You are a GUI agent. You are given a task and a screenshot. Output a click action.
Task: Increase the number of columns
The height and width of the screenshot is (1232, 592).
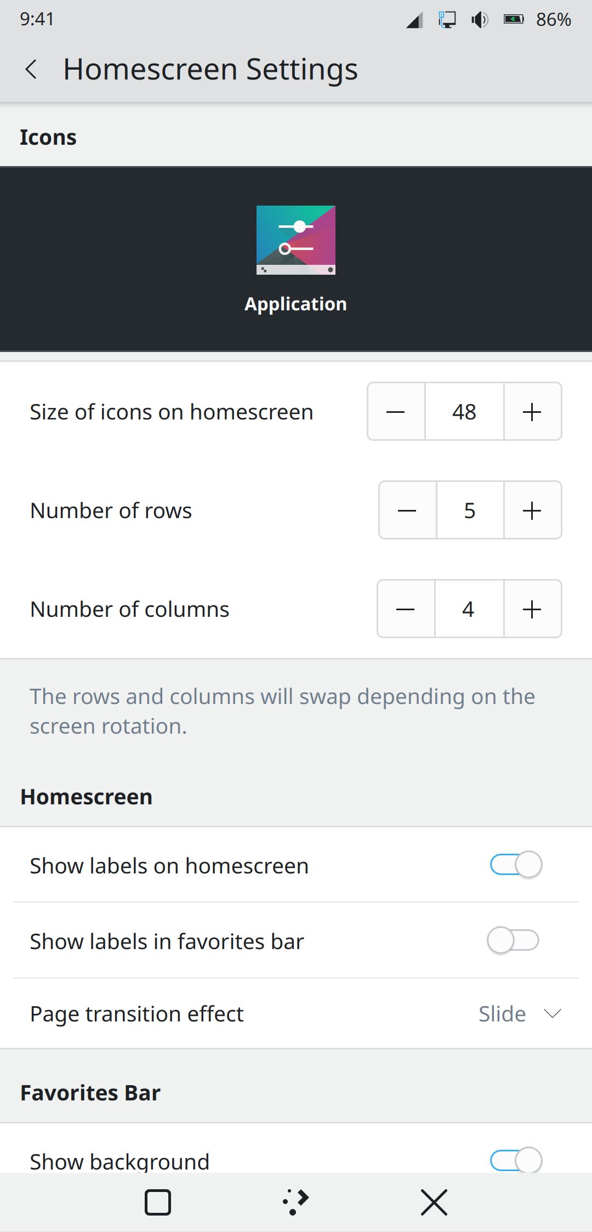532,609
